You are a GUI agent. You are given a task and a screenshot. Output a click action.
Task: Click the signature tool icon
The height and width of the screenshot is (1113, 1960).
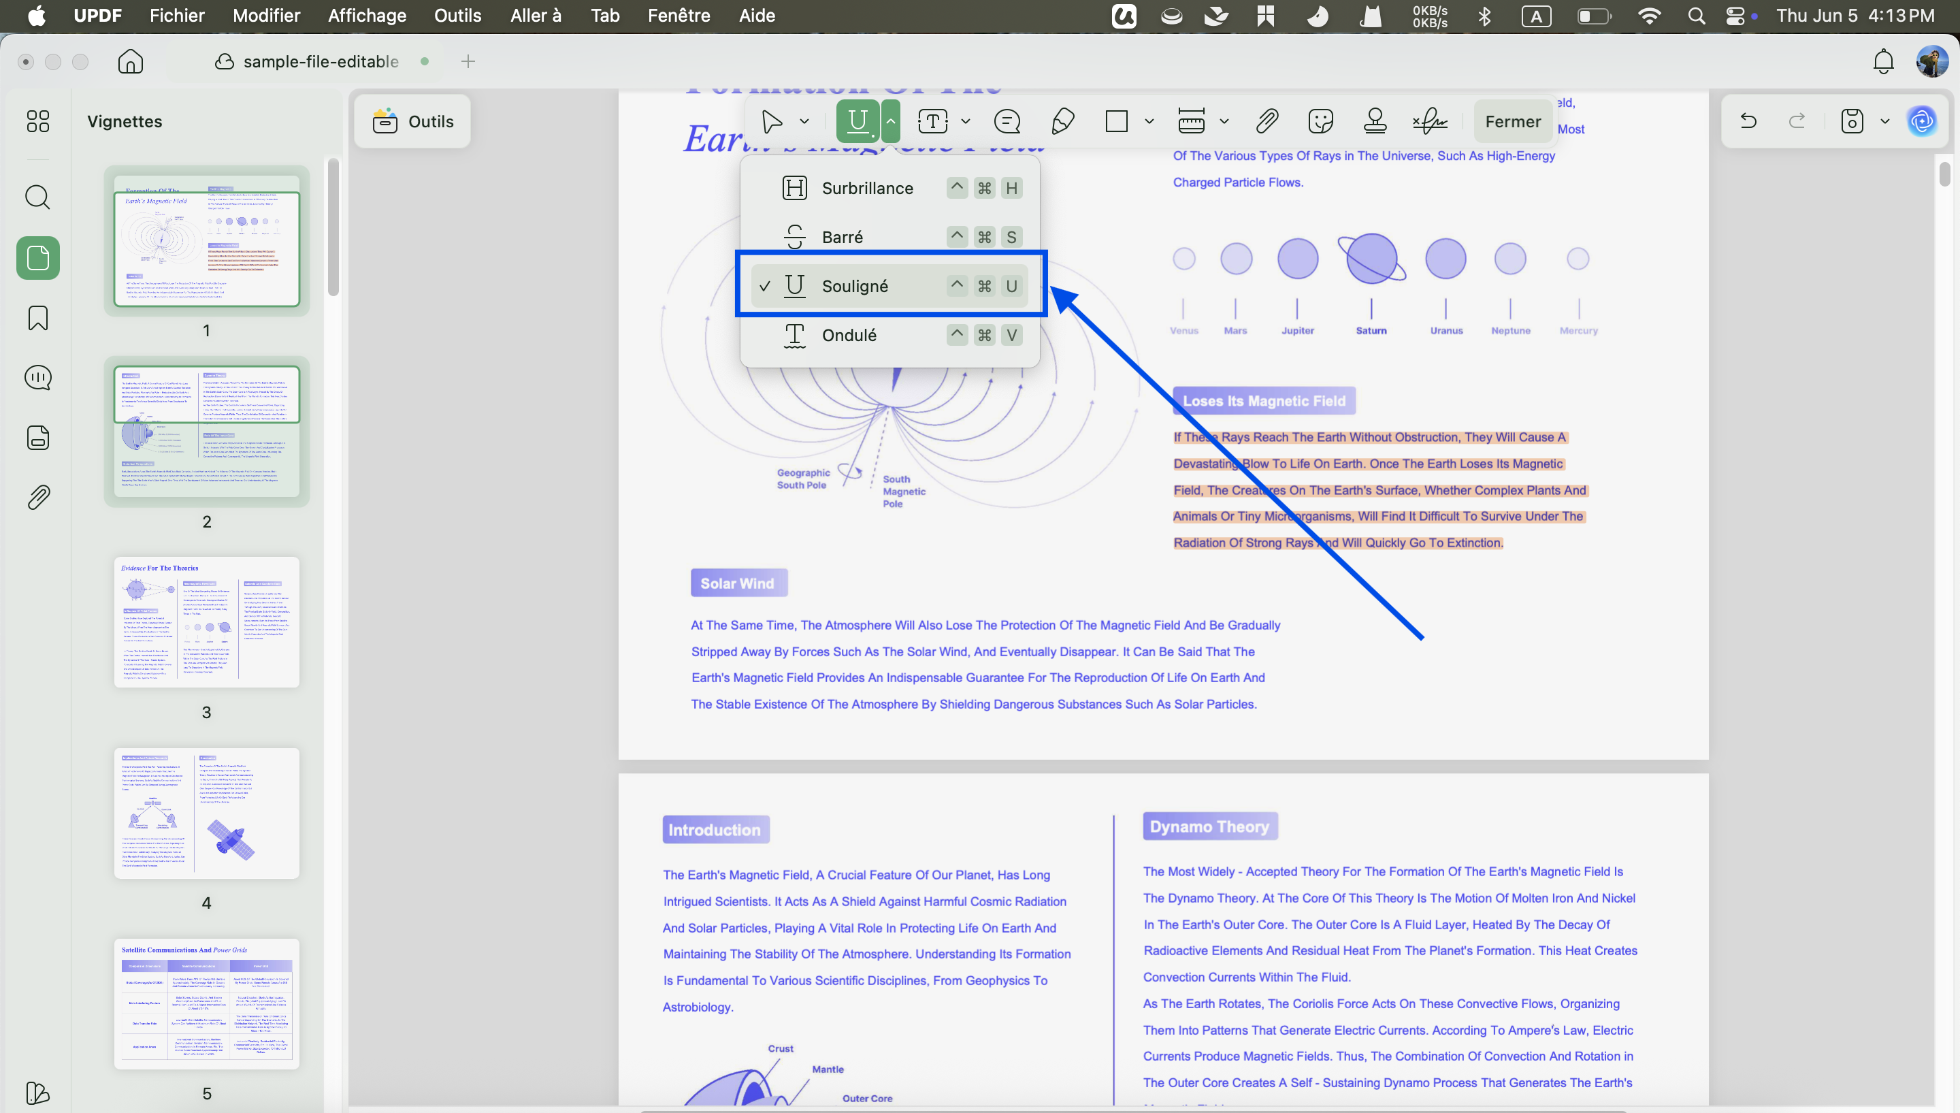click(1430, 120)
